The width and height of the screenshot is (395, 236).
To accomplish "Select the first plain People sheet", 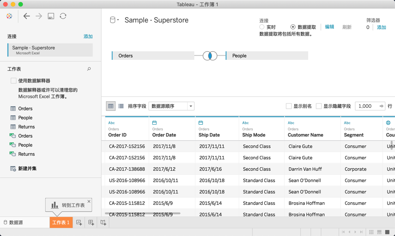I will click(22, 118).
